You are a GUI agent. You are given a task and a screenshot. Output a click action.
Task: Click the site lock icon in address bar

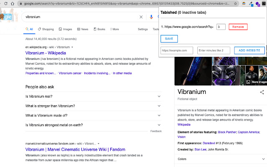pos(21,3)
